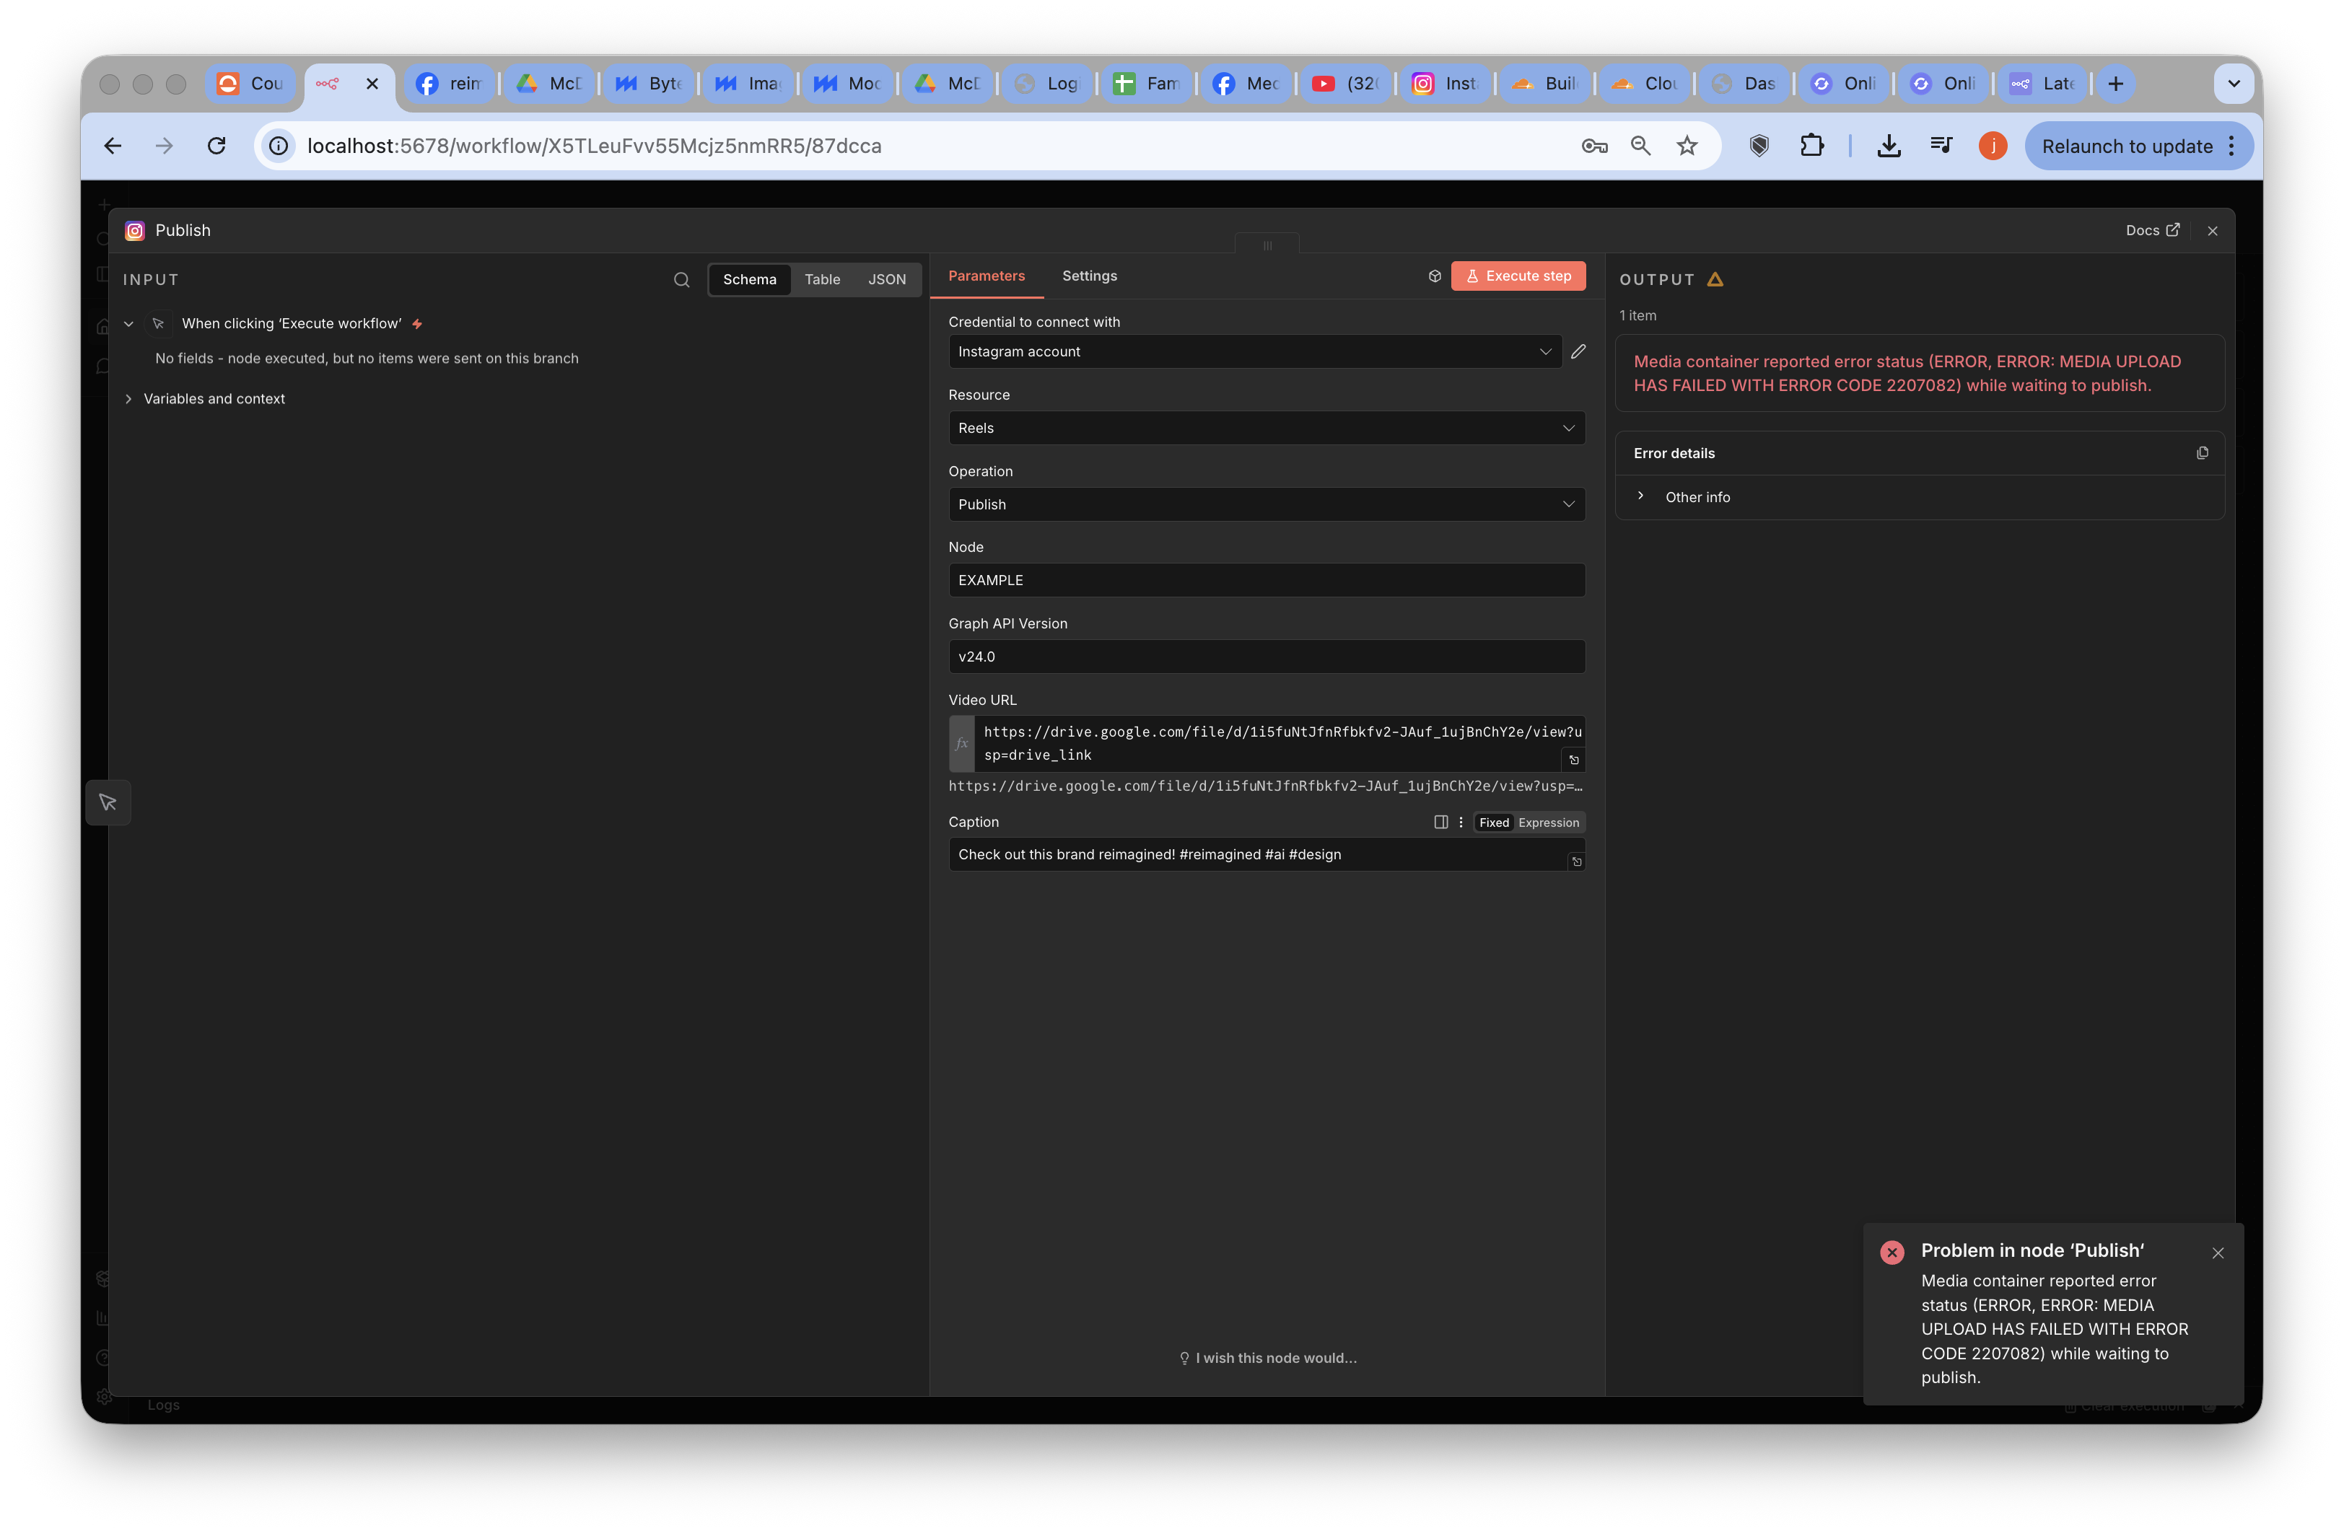Open Caption field options three-dot menu

[1461, 822]
